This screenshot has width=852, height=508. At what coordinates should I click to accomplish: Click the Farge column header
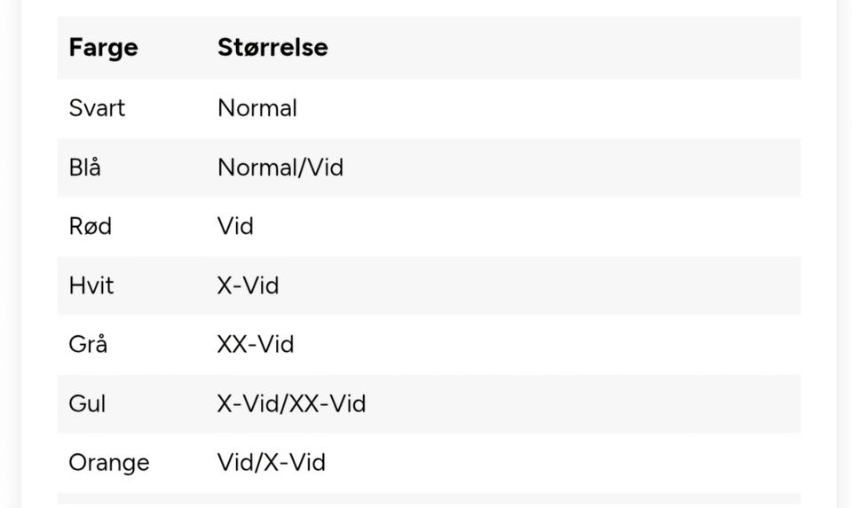click(x=103, y=47)
